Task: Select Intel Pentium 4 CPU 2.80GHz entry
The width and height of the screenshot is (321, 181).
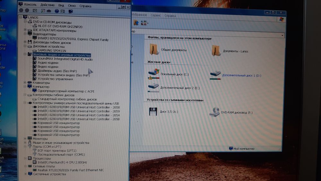Action: pyautogui.click(x=63, y=162)
